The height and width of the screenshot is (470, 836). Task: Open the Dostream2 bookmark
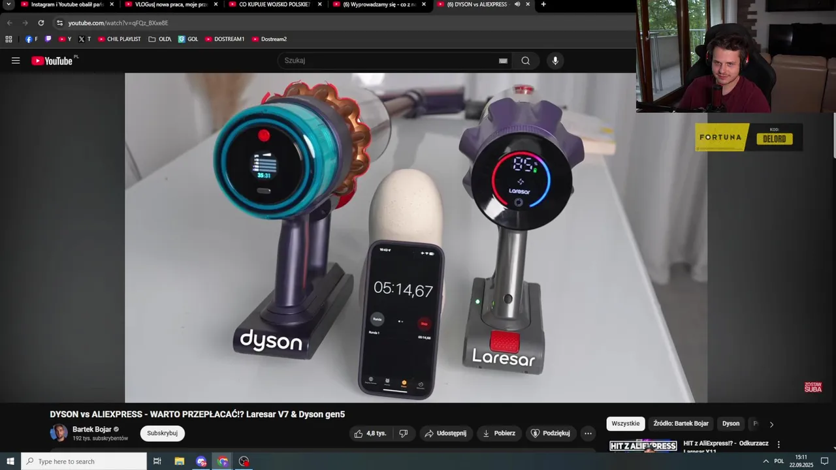[x=269, y=39]
